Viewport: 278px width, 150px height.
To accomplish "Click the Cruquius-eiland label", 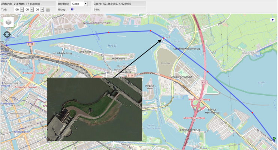I will coord(150,87).
